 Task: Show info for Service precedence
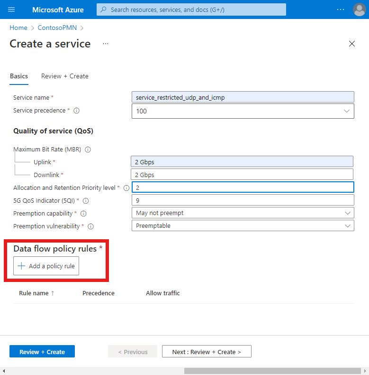(x=76, y=111)
